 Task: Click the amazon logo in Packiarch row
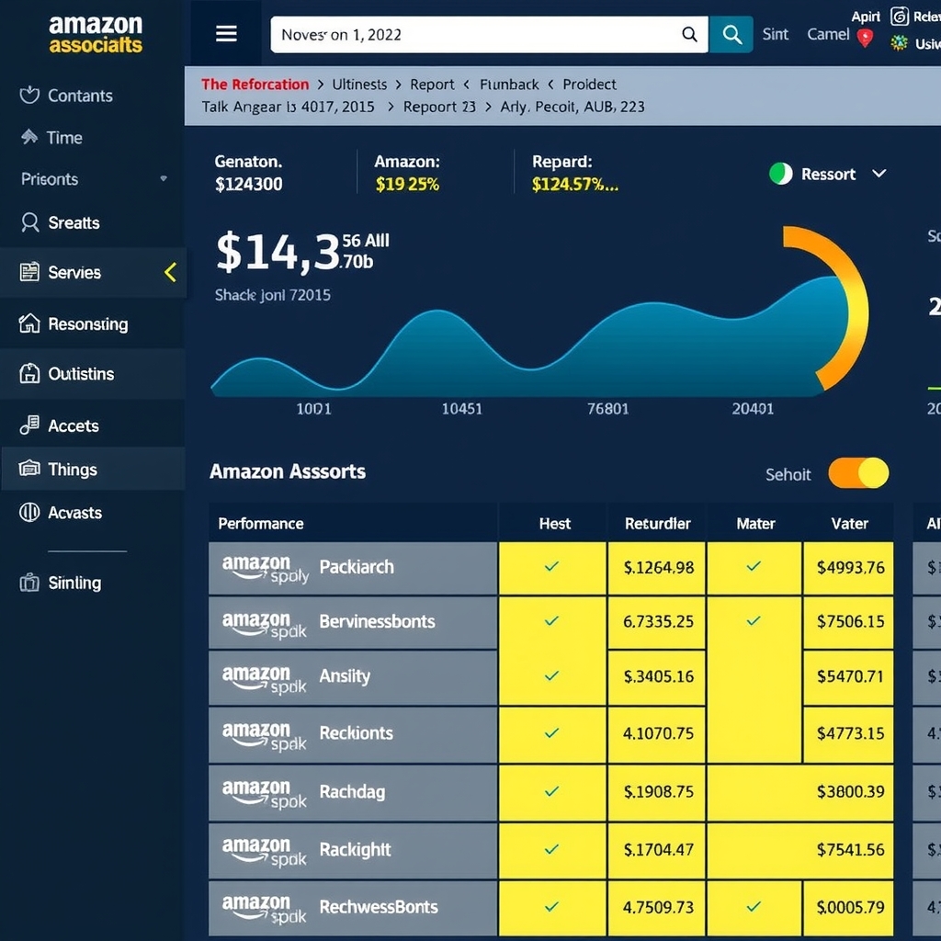pyautogui.click(x=266, y=568)
